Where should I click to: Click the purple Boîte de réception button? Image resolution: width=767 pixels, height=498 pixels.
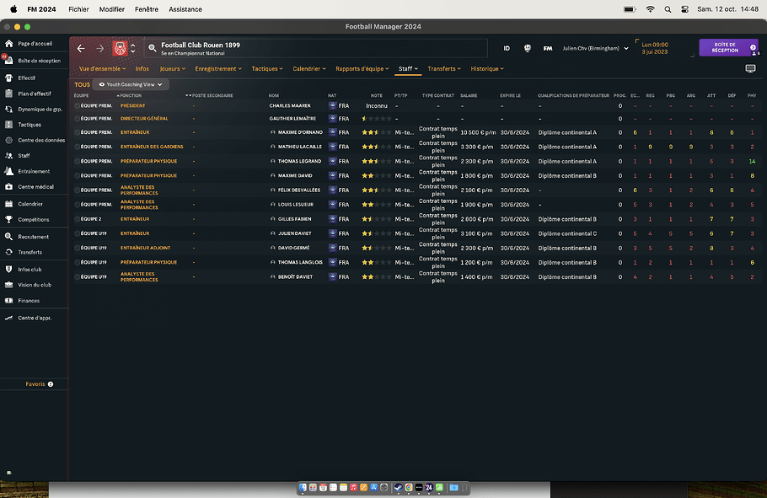point(726,48)
